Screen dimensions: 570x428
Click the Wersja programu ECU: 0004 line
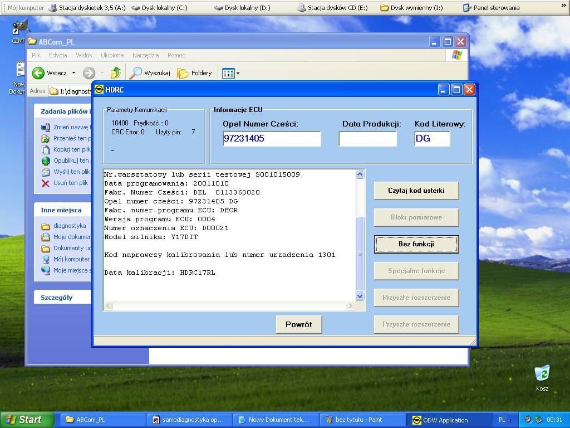[160, 219]
